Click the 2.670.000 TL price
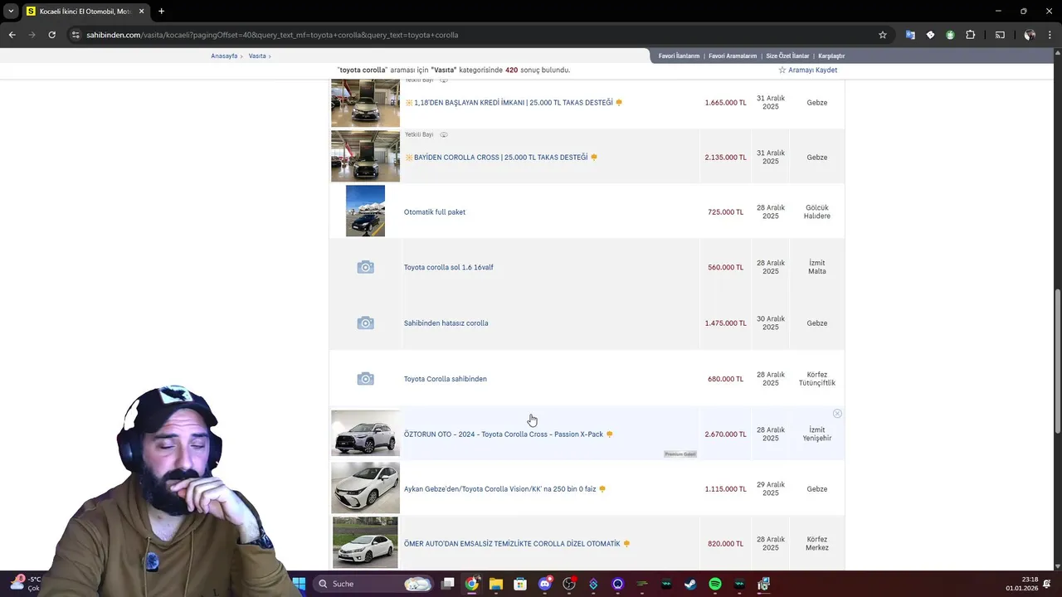The width and height of the screenshot is (1062, 597). [x=726, y=434]
